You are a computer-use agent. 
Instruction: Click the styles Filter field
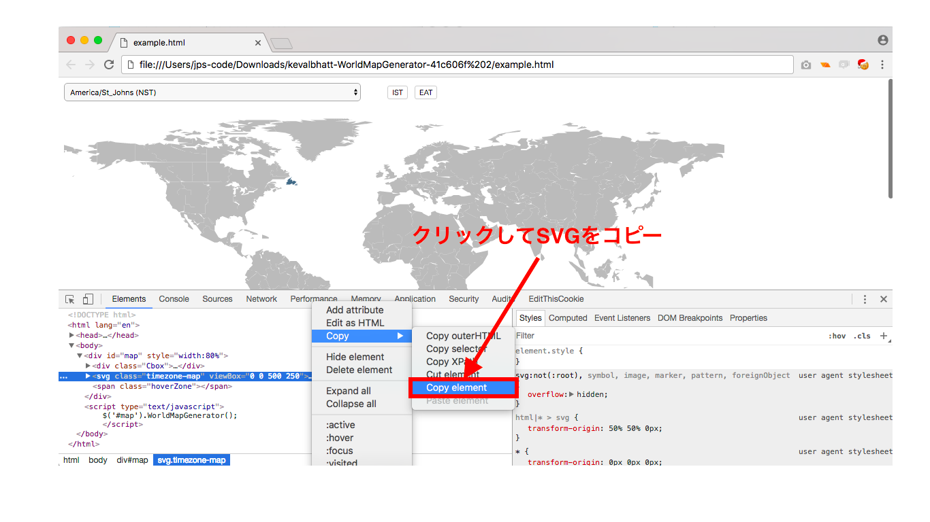[667, 336]
